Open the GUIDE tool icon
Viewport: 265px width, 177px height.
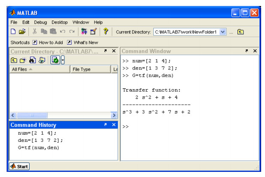[x=93, y=31]
